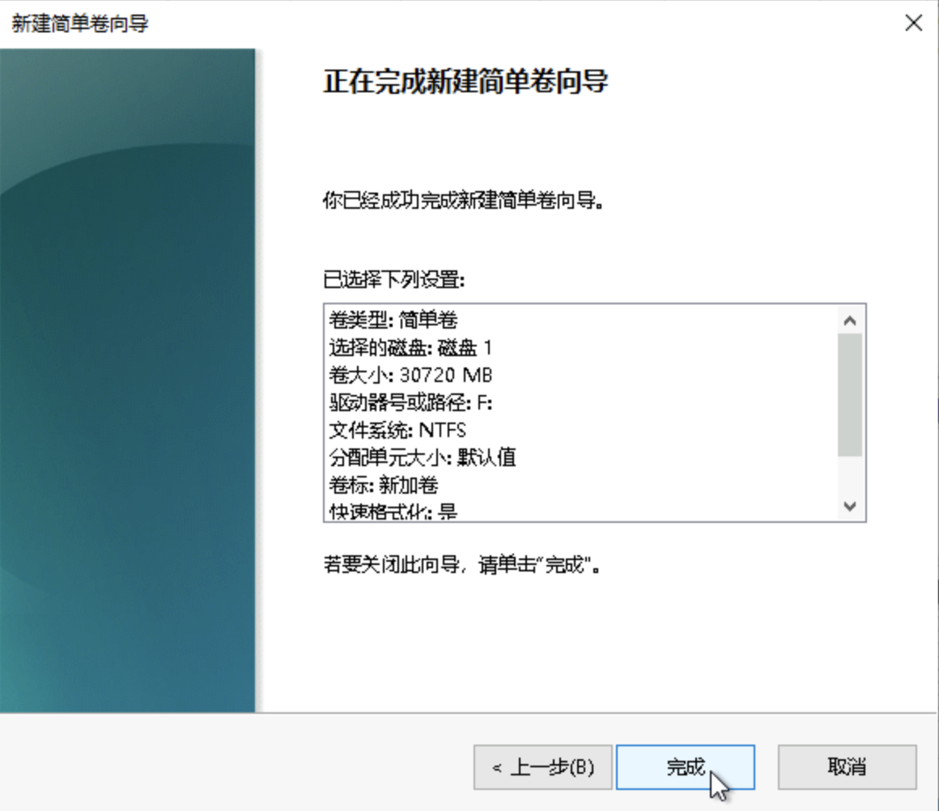Viewport: 939px width, 811px height.
Task: Click the settings list scrollbar thumb
Action: pos(849,395)
